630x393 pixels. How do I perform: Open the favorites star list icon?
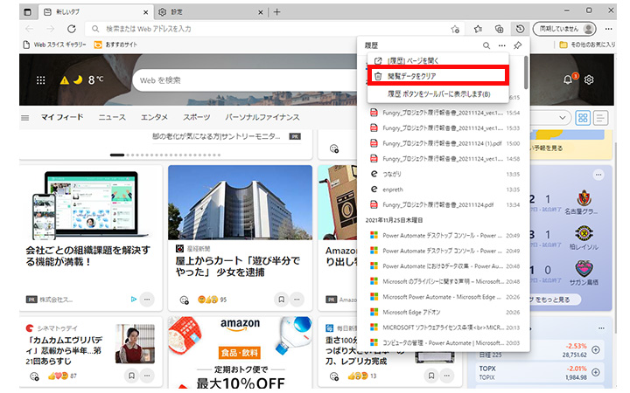[x=478, y=29]
